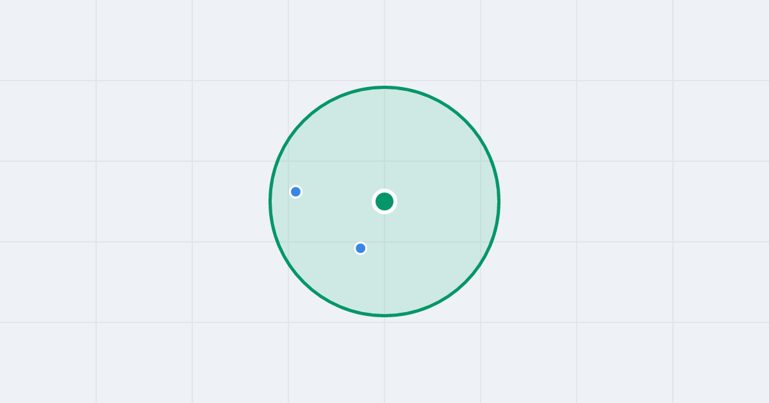Screen dimensions: 769x403
Task: Click the green center marker of the circle
Action: (x=384, y=201)
